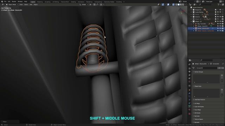The image size is (225, 126).
Task: Select wireframe viewport shading mode
Action: click(x=176, y=5)
